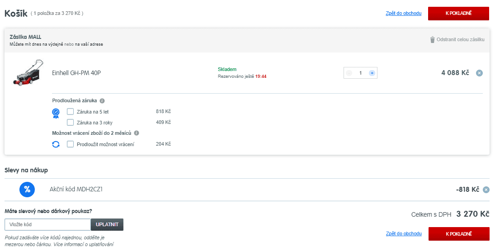Open the lawn mower product thumbnail
Screen dimensions: 495x247
click(x=28, y=73)
